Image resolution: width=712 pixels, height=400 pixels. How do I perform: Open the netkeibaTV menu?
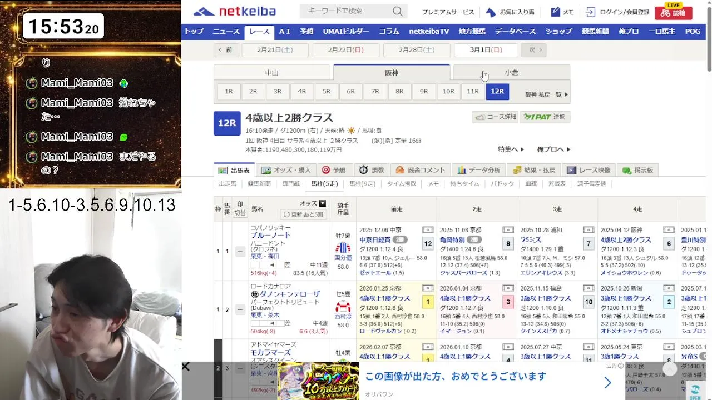coord(429,32)
